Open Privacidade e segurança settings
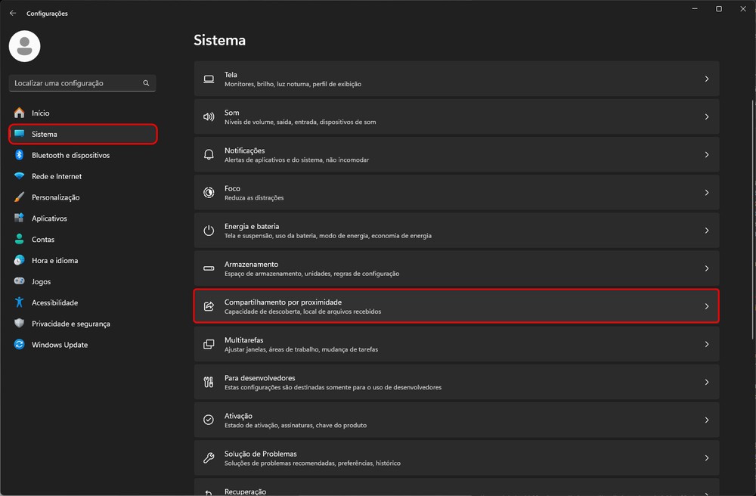 tap(70, 324)
